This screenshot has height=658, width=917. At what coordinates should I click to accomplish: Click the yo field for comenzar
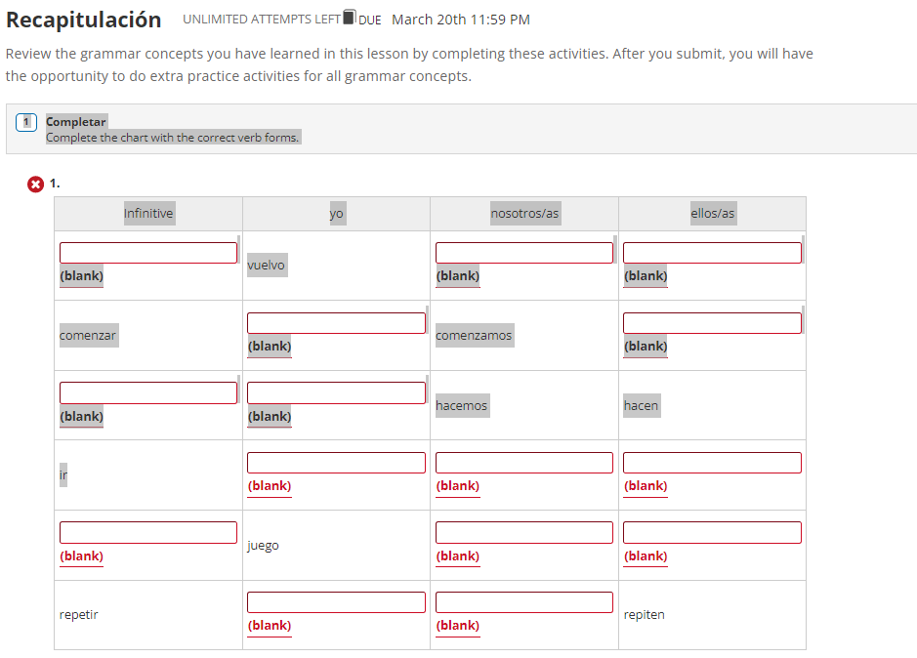point(336,323)
